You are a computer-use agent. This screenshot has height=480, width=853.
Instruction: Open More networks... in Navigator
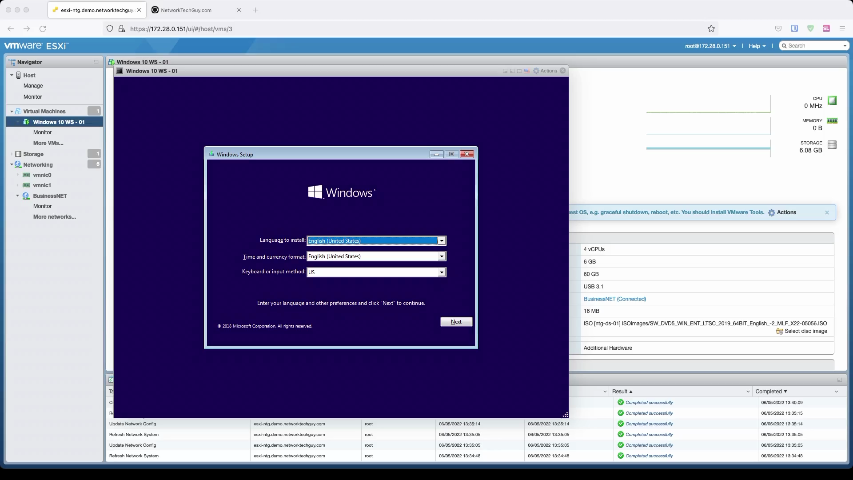click(x=55, y=217)
